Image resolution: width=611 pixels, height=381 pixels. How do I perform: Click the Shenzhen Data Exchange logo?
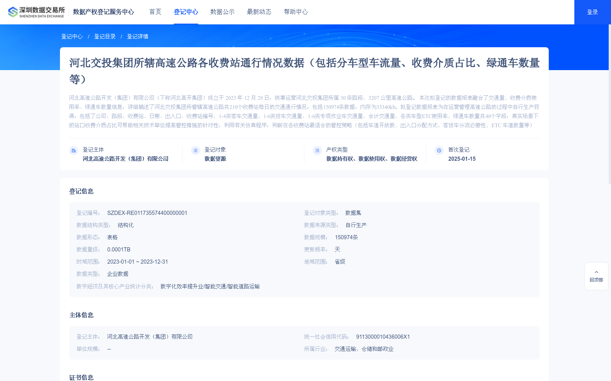[x=36, y=12]
